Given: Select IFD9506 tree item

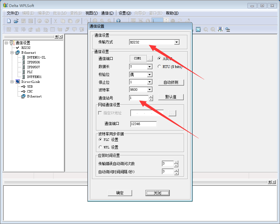Looking at the screenshot, I should click(34, 62).
